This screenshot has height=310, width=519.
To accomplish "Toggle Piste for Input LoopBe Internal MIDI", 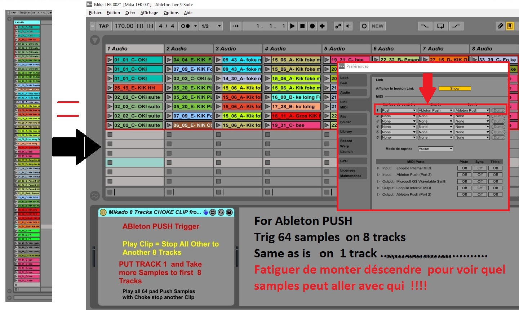I will [x=464, y=168].
